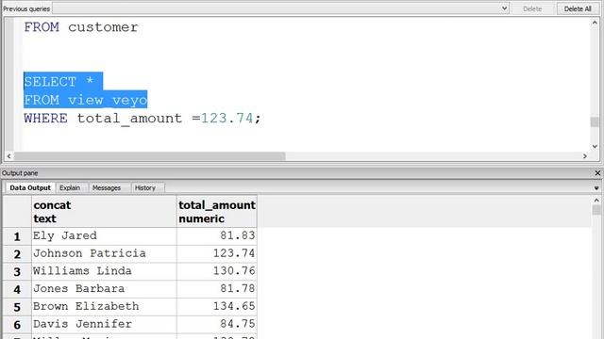This screenshot has height=339, width=604.
Task: Click the editor vertical scroll up arrow
Action: coord(595,23)
